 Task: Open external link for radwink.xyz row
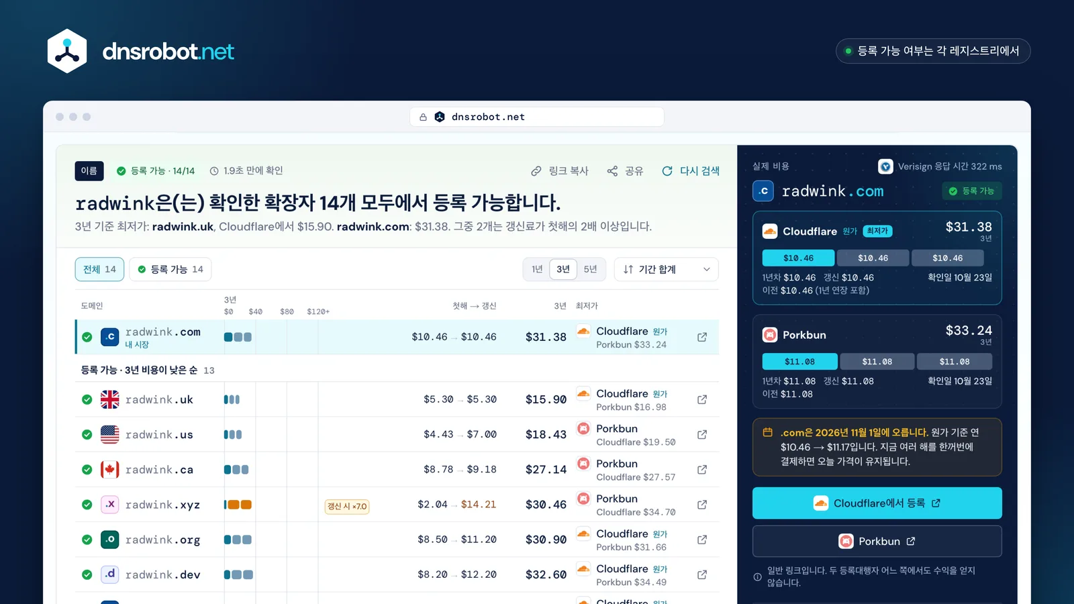point(702,504)
